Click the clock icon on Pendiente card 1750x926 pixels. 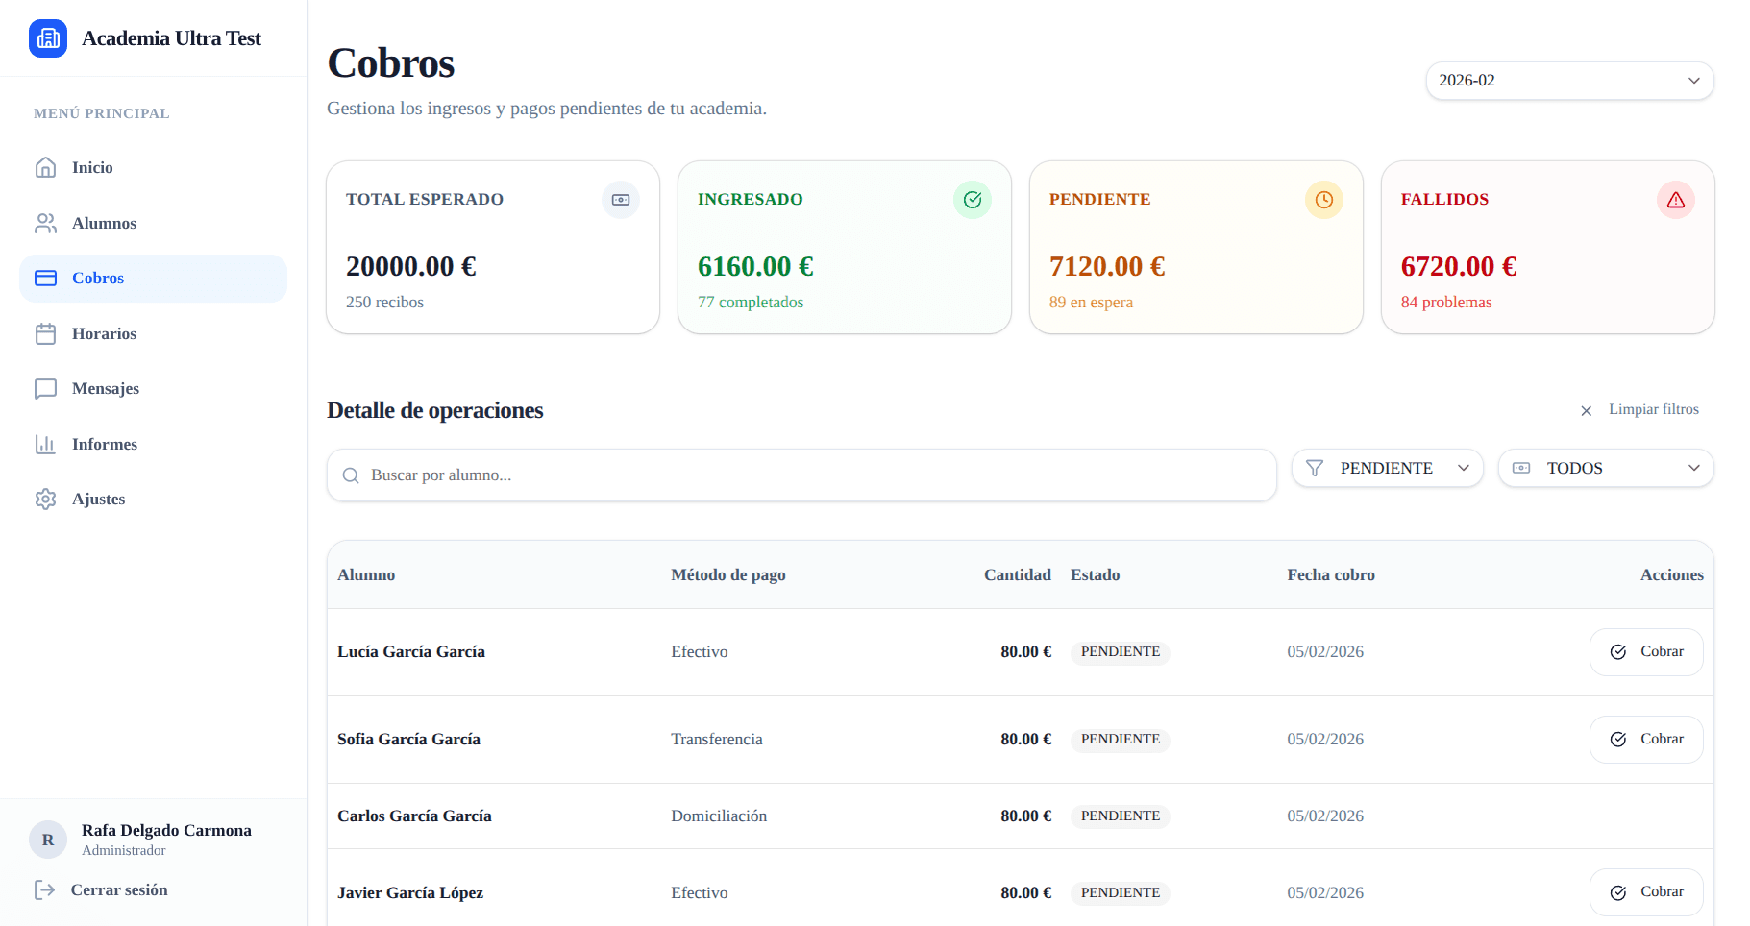tap(1324, 200)
